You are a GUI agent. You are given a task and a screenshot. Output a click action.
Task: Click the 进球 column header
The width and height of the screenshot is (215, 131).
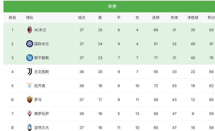[156, 18]
